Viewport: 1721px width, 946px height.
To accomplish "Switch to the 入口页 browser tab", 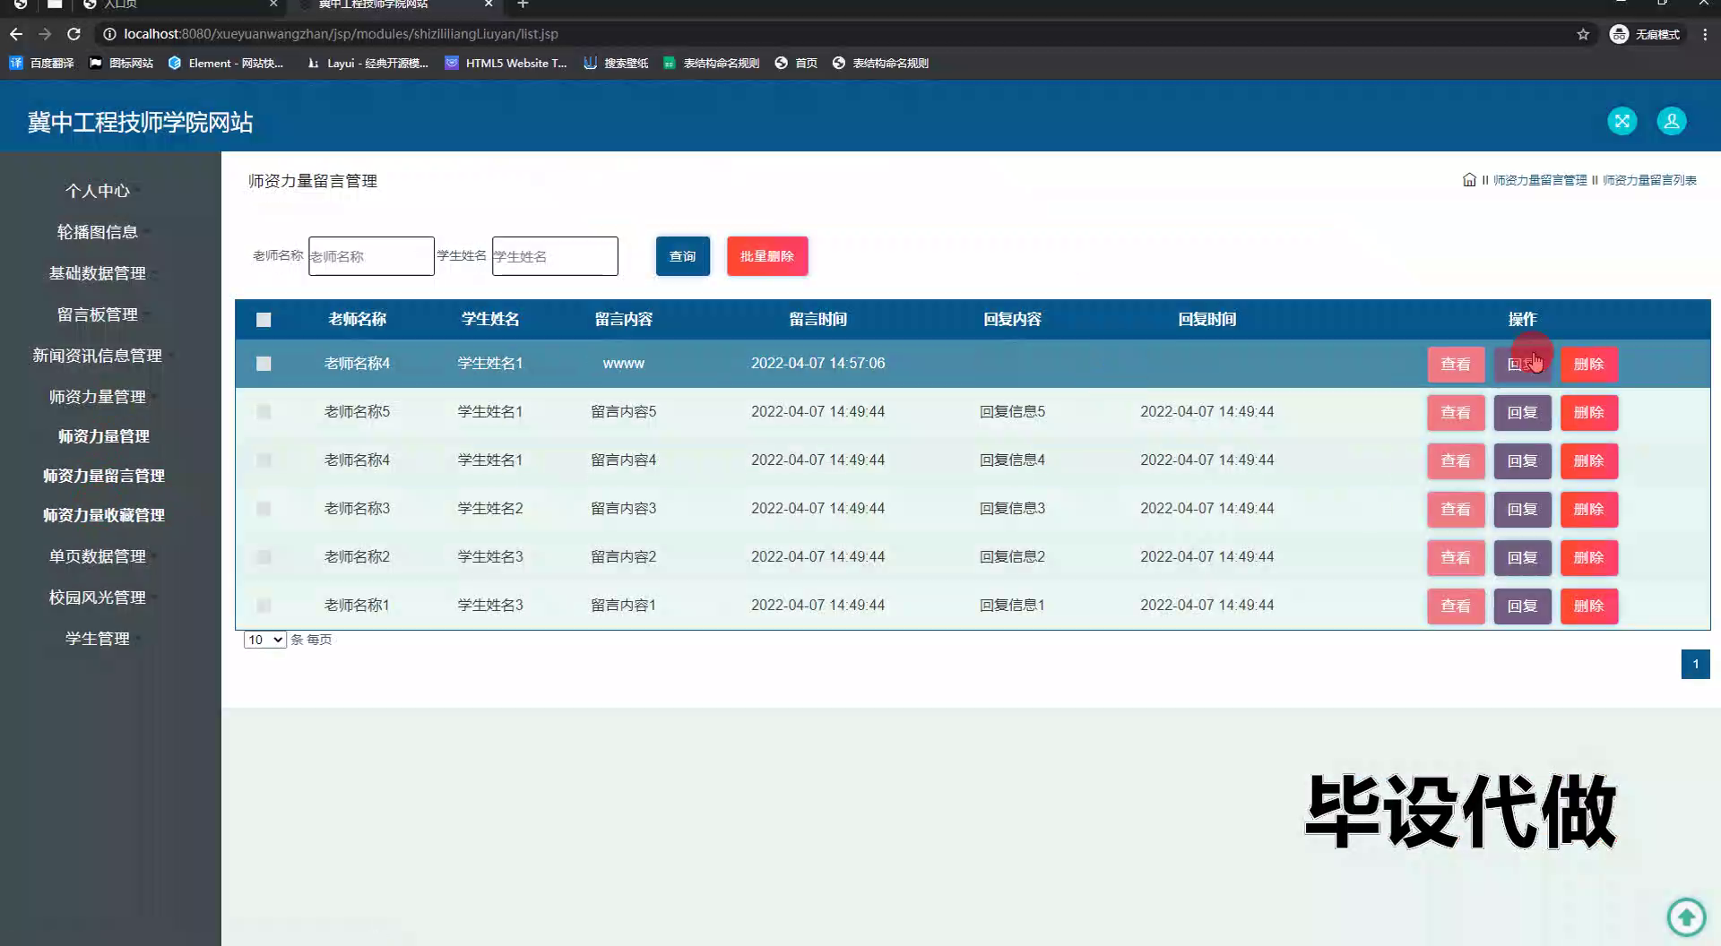I will pos(179,4).
